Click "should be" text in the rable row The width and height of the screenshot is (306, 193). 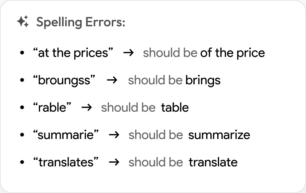(128, 107)
